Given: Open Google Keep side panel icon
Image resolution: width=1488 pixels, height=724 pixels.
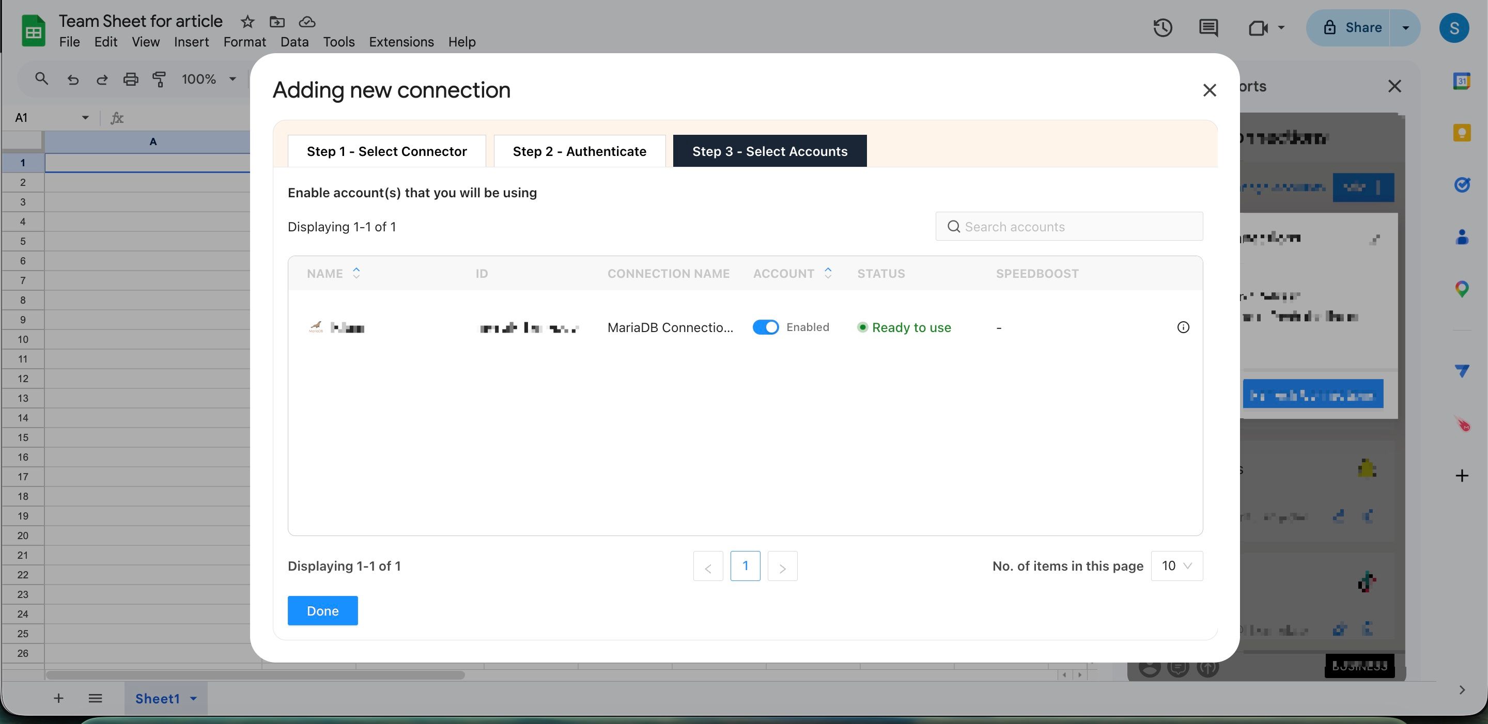Looking at the screenshot, I should click(x=1462, y=133).
